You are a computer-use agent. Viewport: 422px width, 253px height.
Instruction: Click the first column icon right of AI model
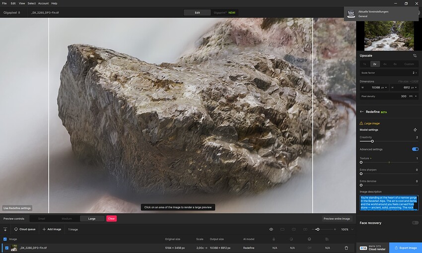click(x=274, y=239)
